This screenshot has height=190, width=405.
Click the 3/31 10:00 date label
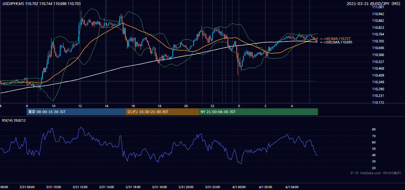[x=53, y=187]
